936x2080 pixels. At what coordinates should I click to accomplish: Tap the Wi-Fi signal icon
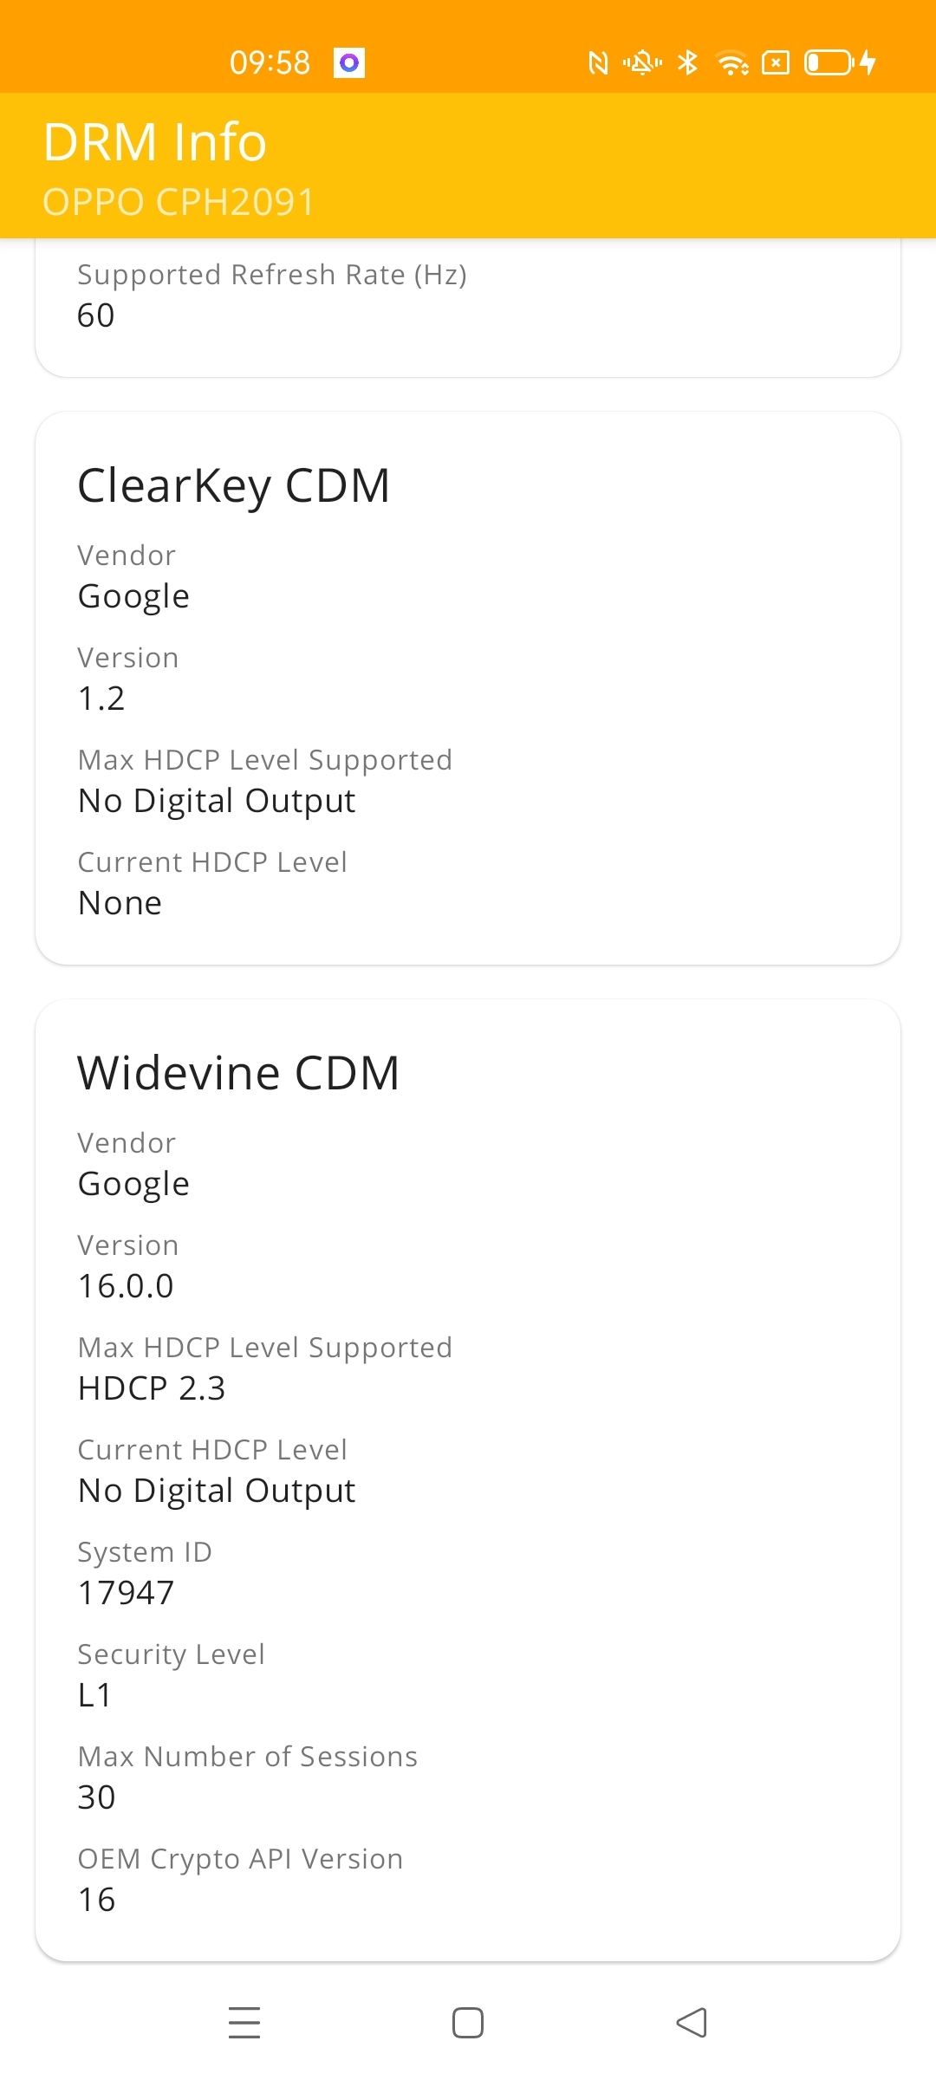pyautogui.click(x=732, y=62)
